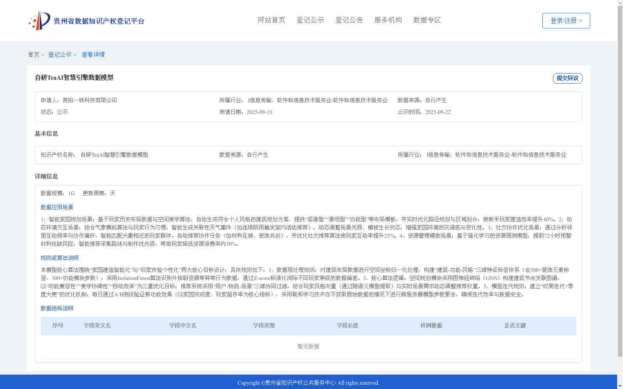Click the 字段英文名 column header
623x389 pixels.
coord(97,326)
